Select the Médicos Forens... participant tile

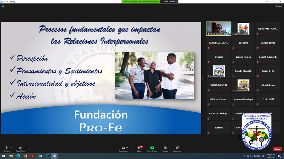(x=219, y=99)
